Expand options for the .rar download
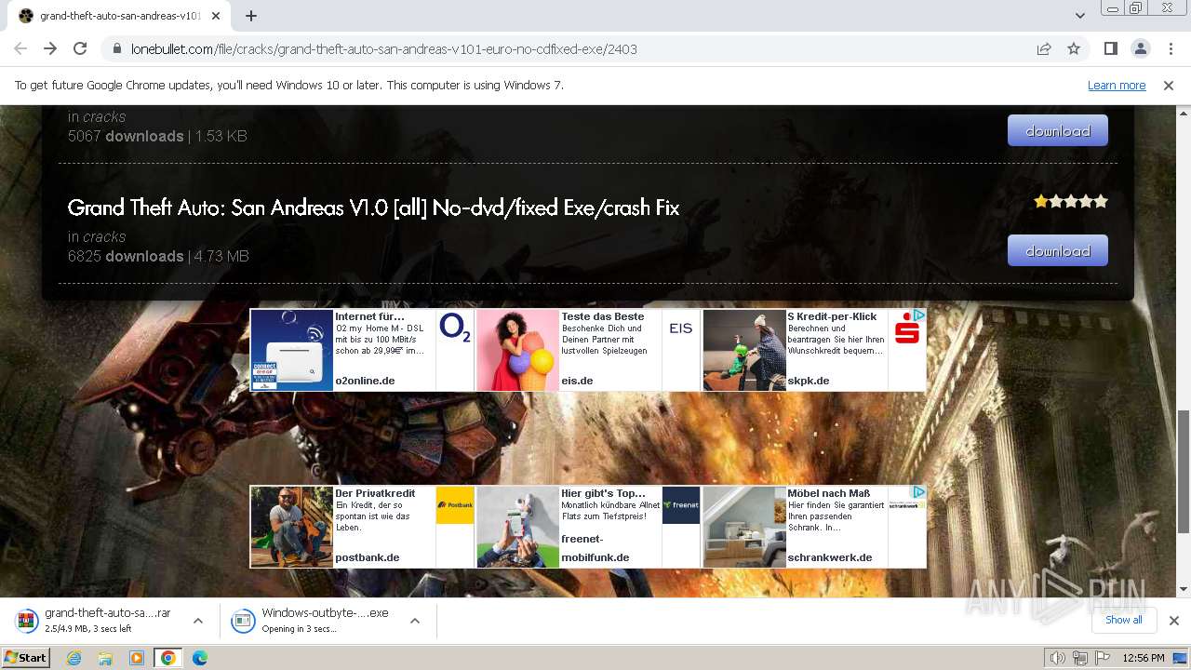The width and height of the screenshot is (1191, 670). point(197,621)
